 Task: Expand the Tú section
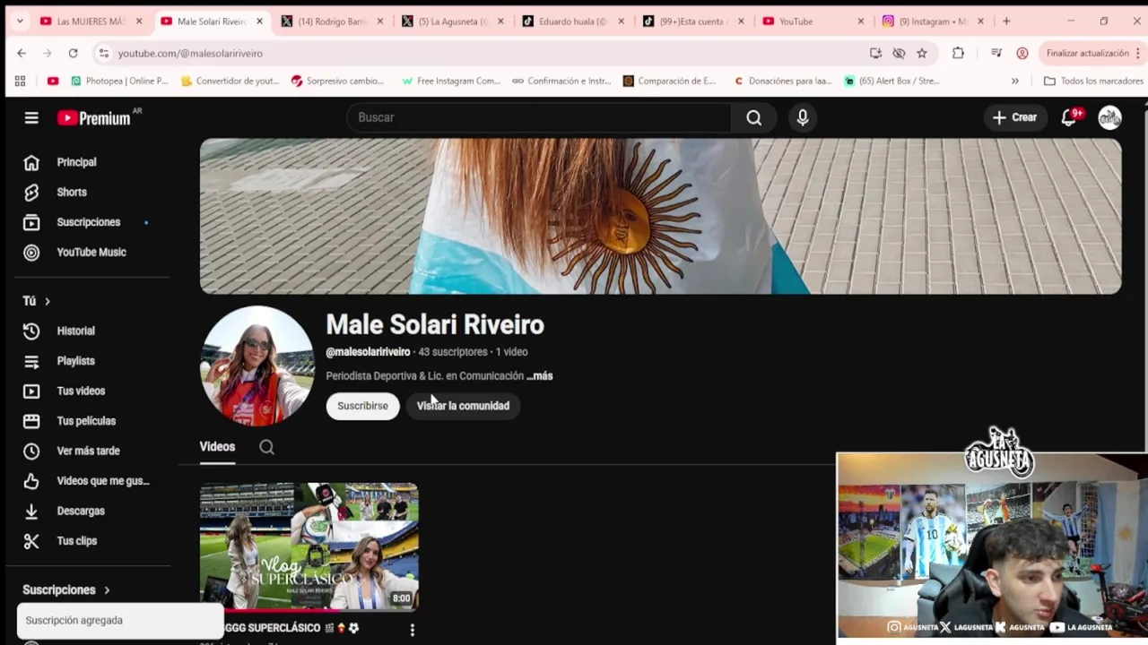(x=37, y=301)
